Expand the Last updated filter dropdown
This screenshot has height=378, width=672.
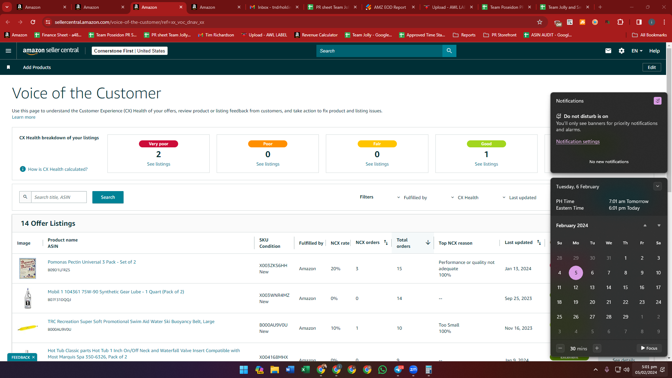(x=519, y=197)
